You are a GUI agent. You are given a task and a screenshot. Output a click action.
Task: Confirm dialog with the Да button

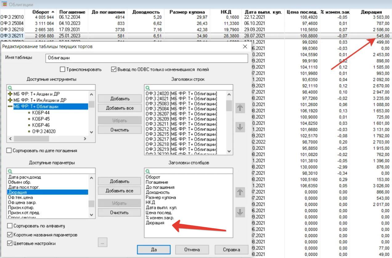pyautogui.click(x=154, y=249)
